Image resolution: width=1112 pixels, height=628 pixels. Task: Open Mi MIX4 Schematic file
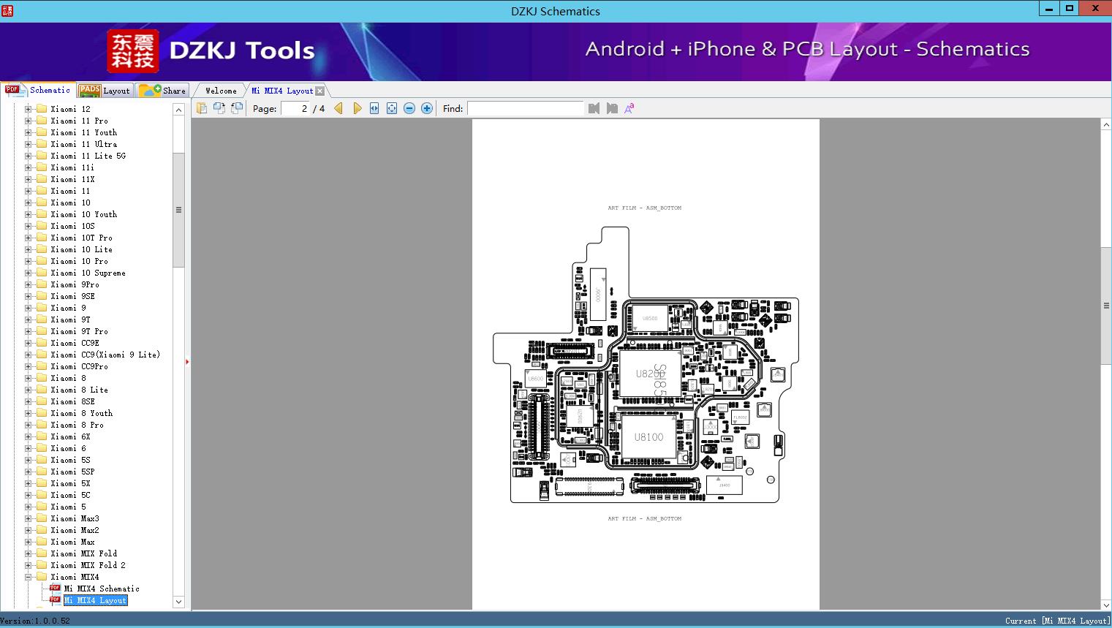[x=102, y=589]
